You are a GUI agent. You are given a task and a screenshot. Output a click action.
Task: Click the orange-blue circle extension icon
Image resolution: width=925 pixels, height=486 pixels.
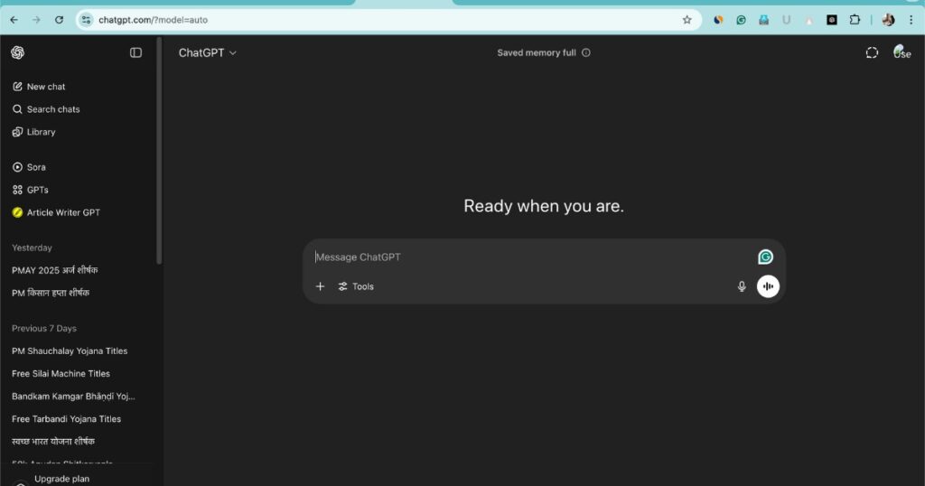point(718,20)
